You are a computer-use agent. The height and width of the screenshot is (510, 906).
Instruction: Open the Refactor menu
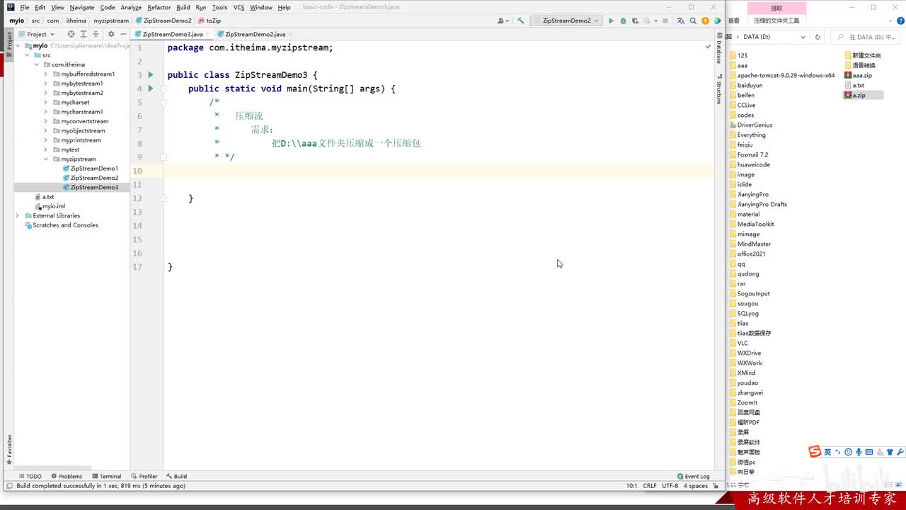coord(159,7)
